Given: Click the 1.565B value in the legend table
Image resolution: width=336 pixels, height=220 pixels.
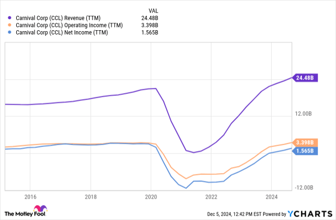Looking at the screenshot, I should coord(150,33).
